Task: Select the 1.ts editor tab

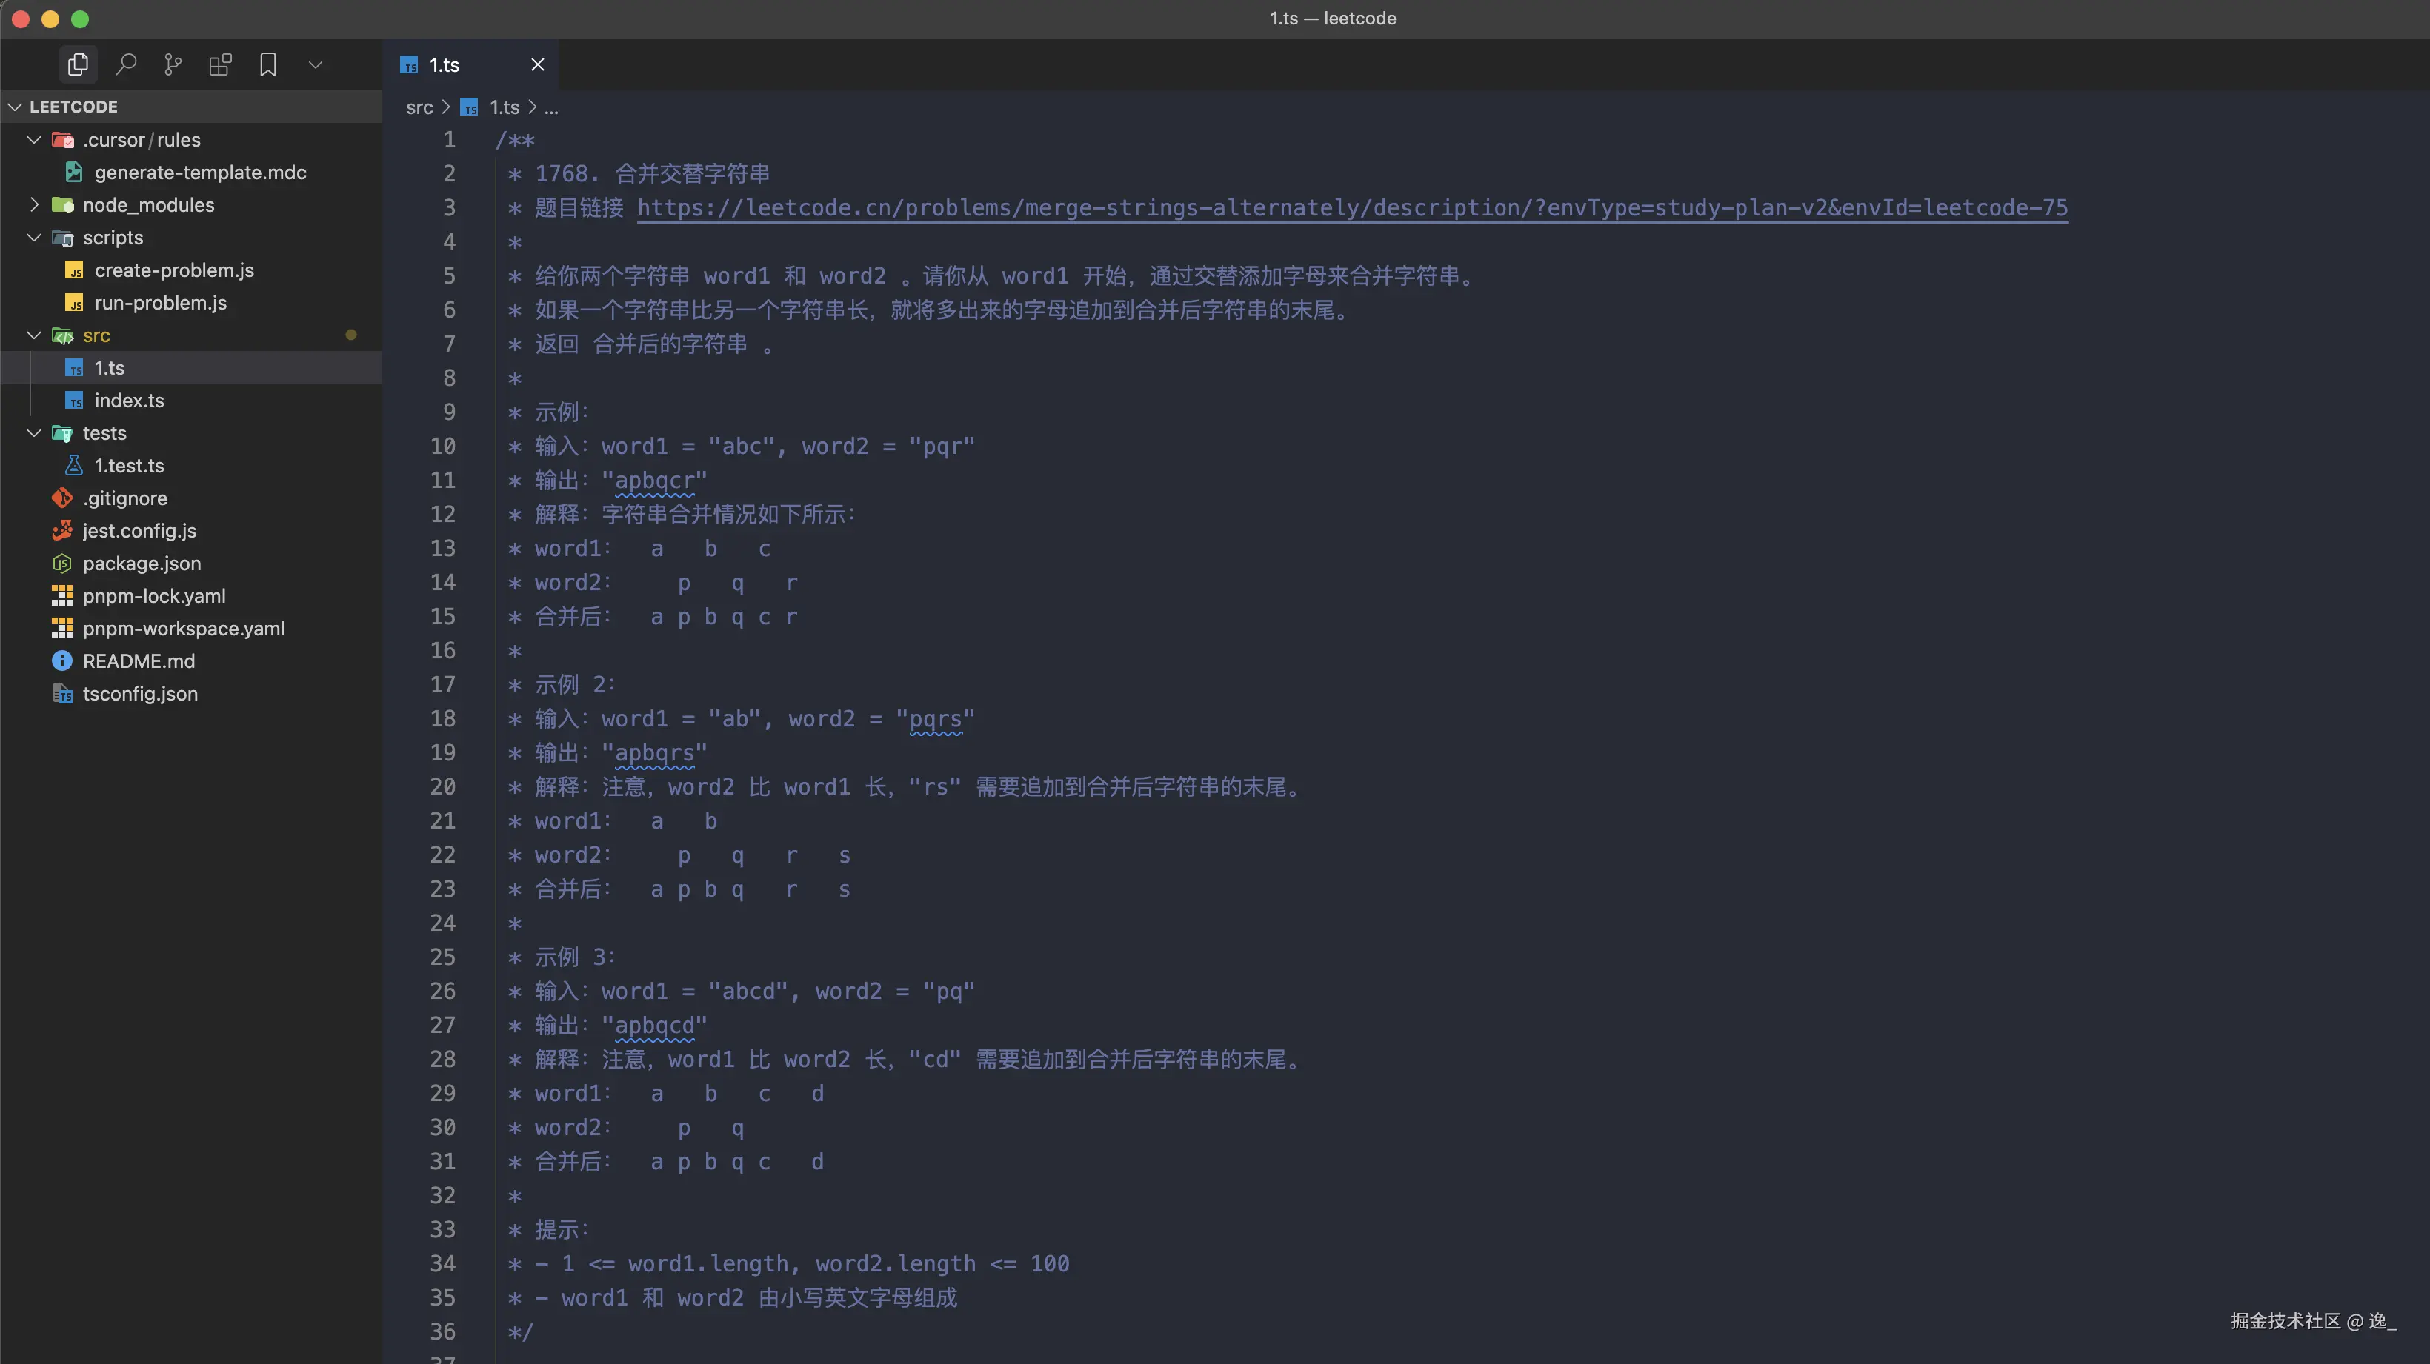Action: [x=445, y=64]
